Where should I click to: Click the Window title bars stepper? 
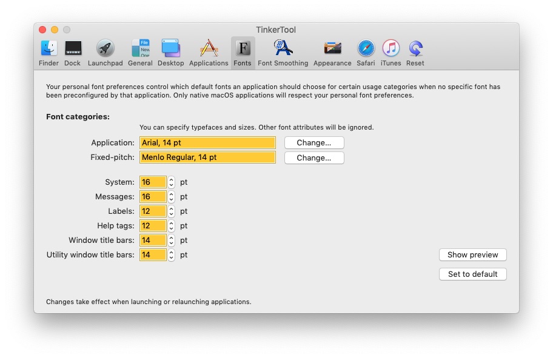[172, 240]
